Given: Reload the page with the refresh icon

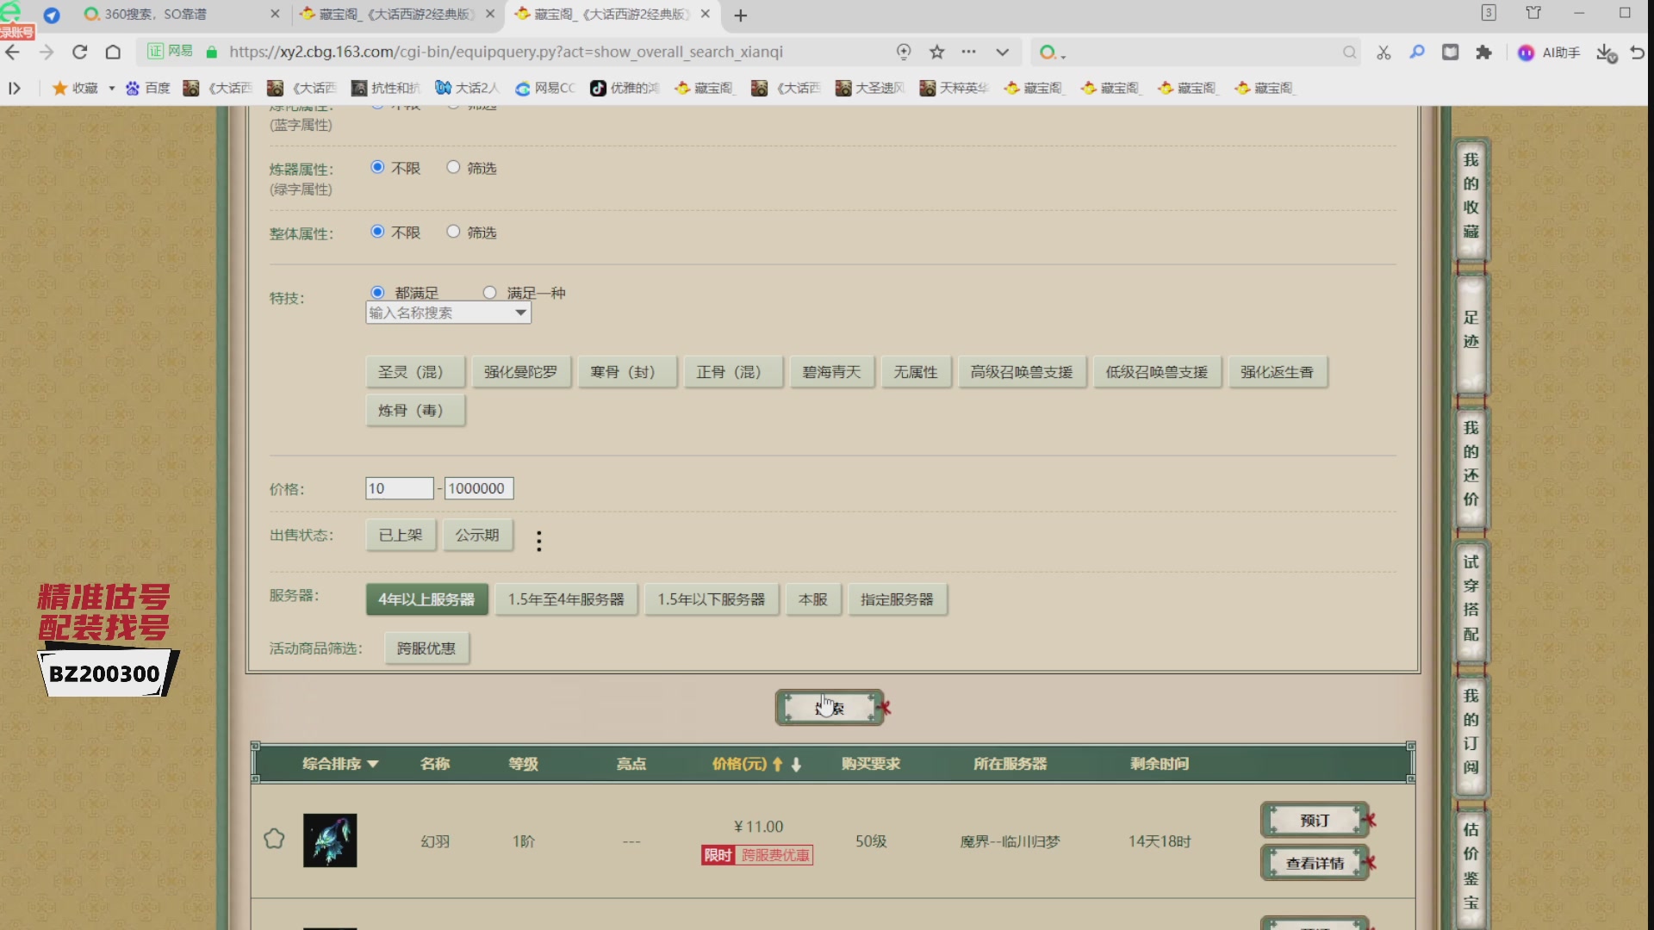Looking at the screenshot, I should [x=79, y=53].
